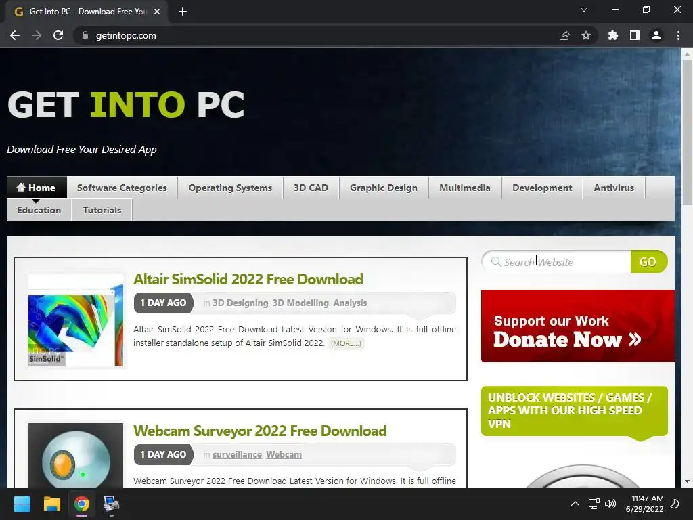Bookmark this tab with the star
This screenshot has width=693, height=520.
point(586,35)
